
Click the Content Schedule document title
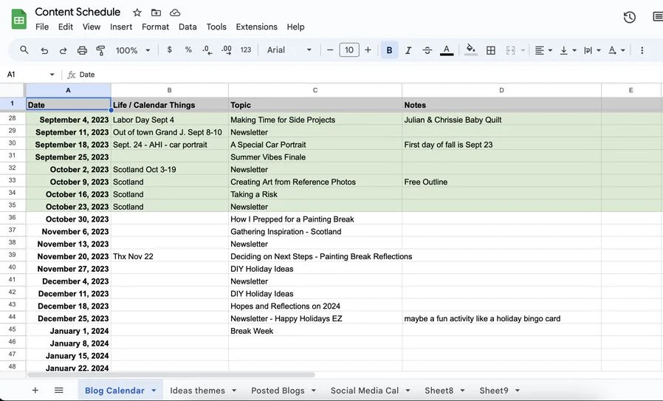click(78, 12)
